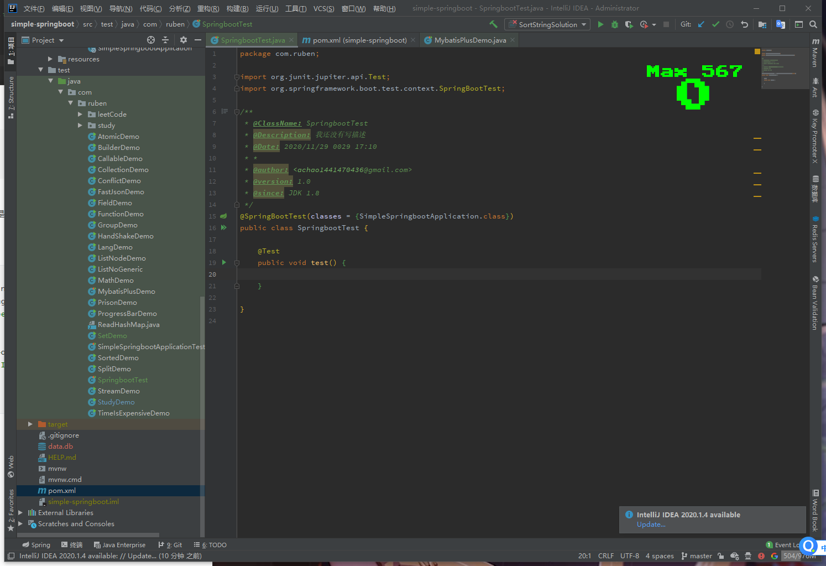This screenshot has height=566, width=826.
Task: Run the SortStringSolution configuration with the green play icon
Action: point(600,24)
